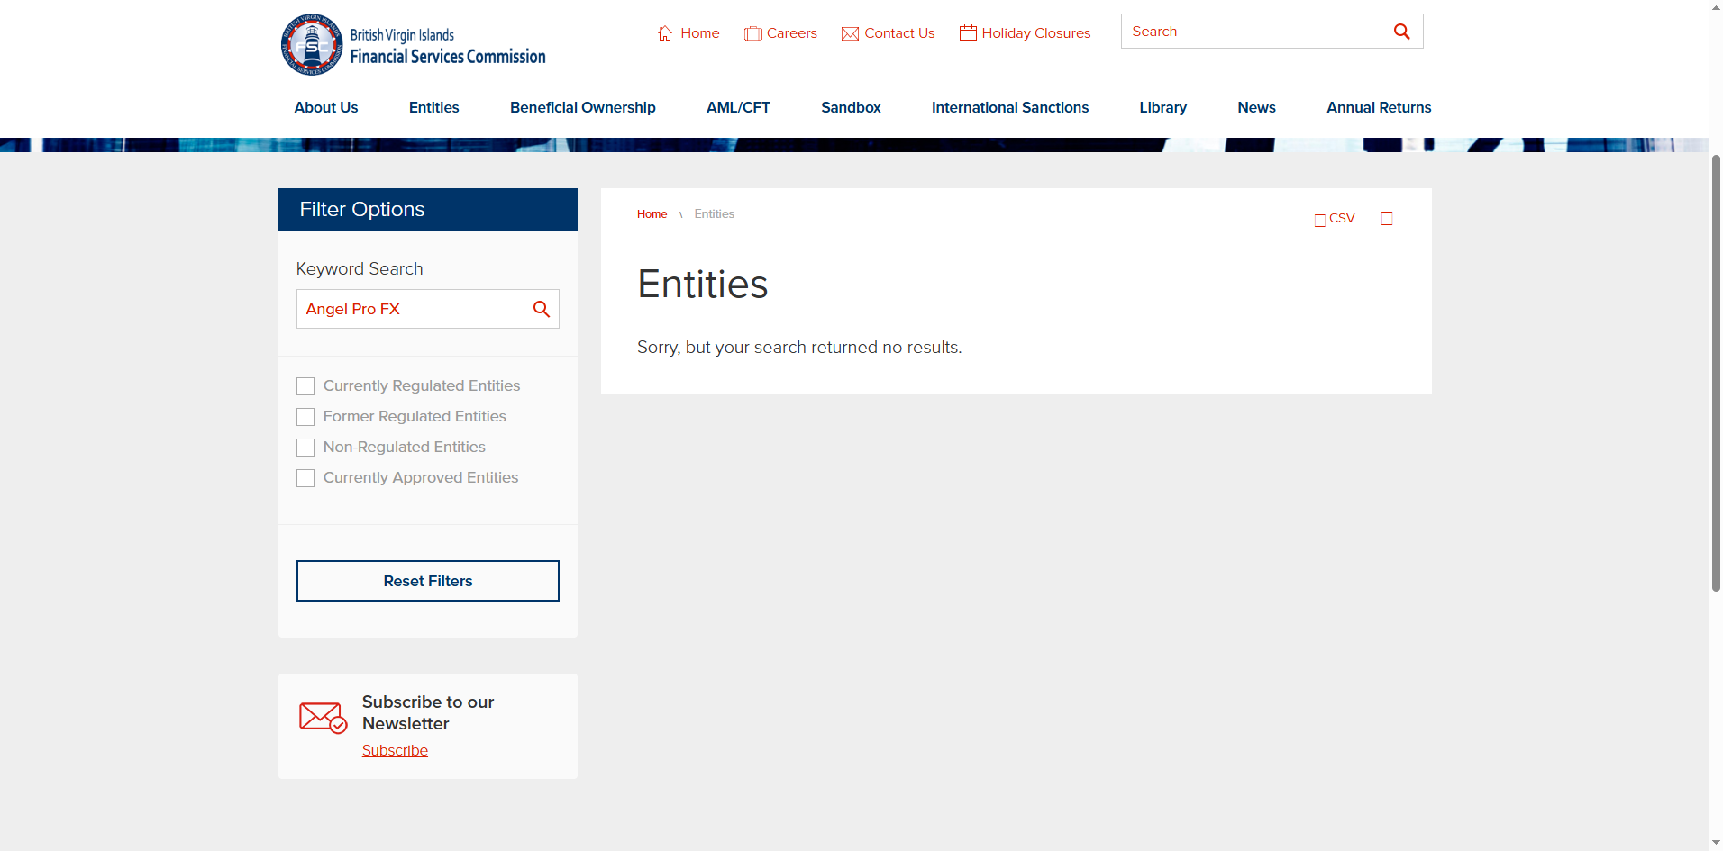The image size is (1723, 851).
Task: Click the Reset Filters button
Action: (x=428, y=581)
